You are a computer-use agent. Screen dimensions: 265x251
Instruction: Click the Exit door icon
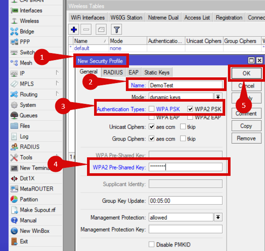pos(15,241)
